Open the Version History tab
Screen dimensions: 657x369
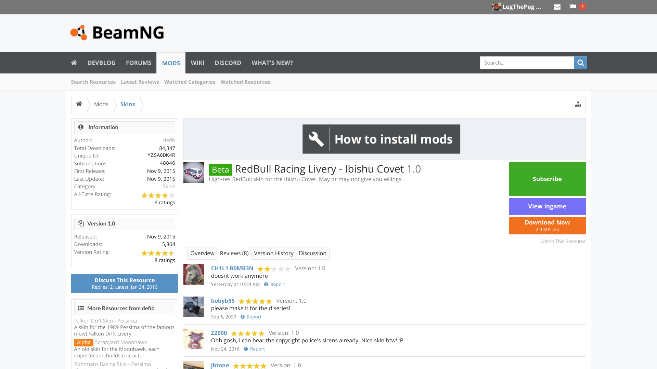(273, 253)
